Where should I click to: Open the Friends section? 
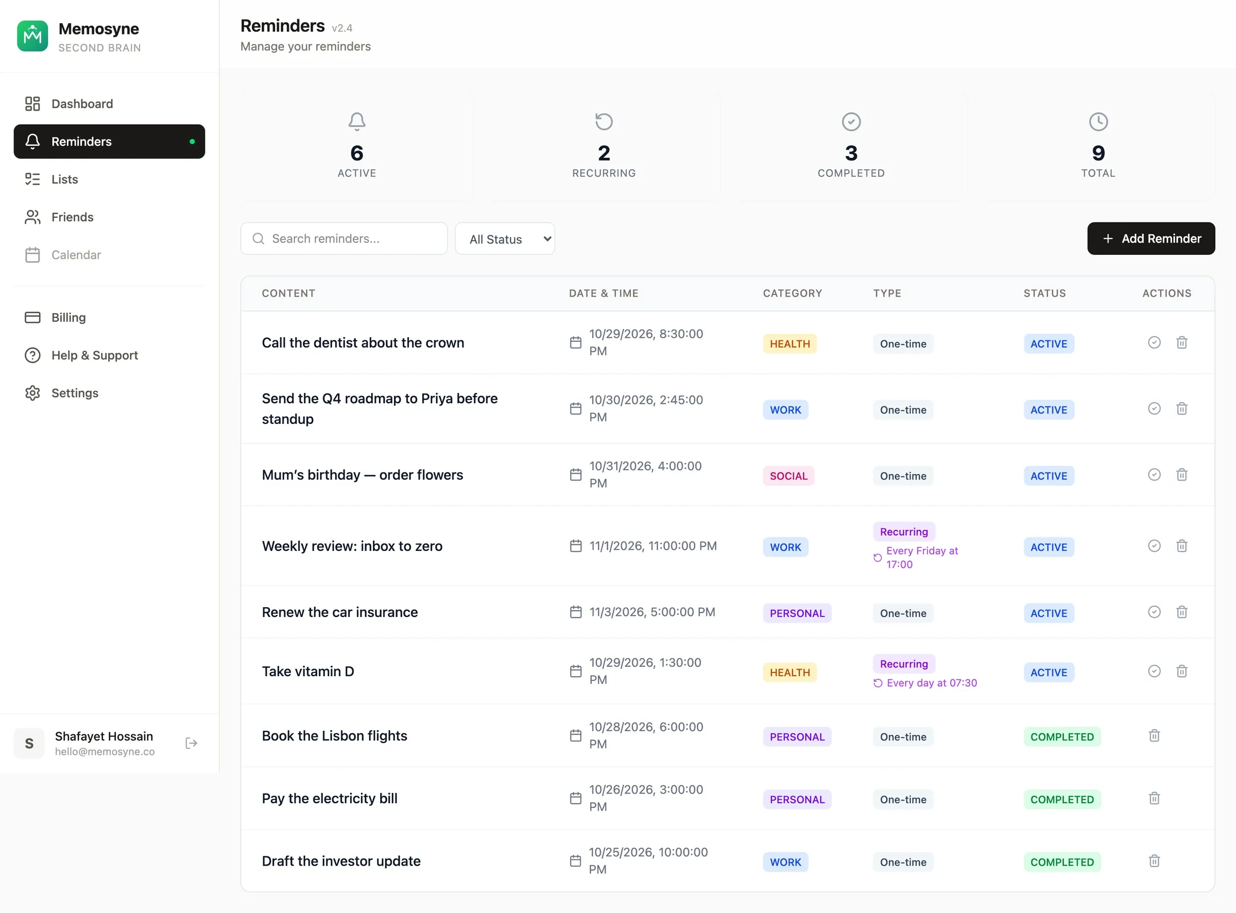pyautogui.click(x=110, y=217)
